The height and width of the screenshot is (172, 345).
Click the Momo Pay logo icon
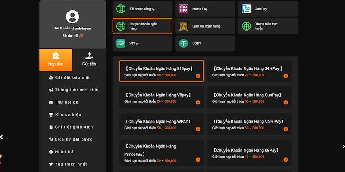(184, 9)
